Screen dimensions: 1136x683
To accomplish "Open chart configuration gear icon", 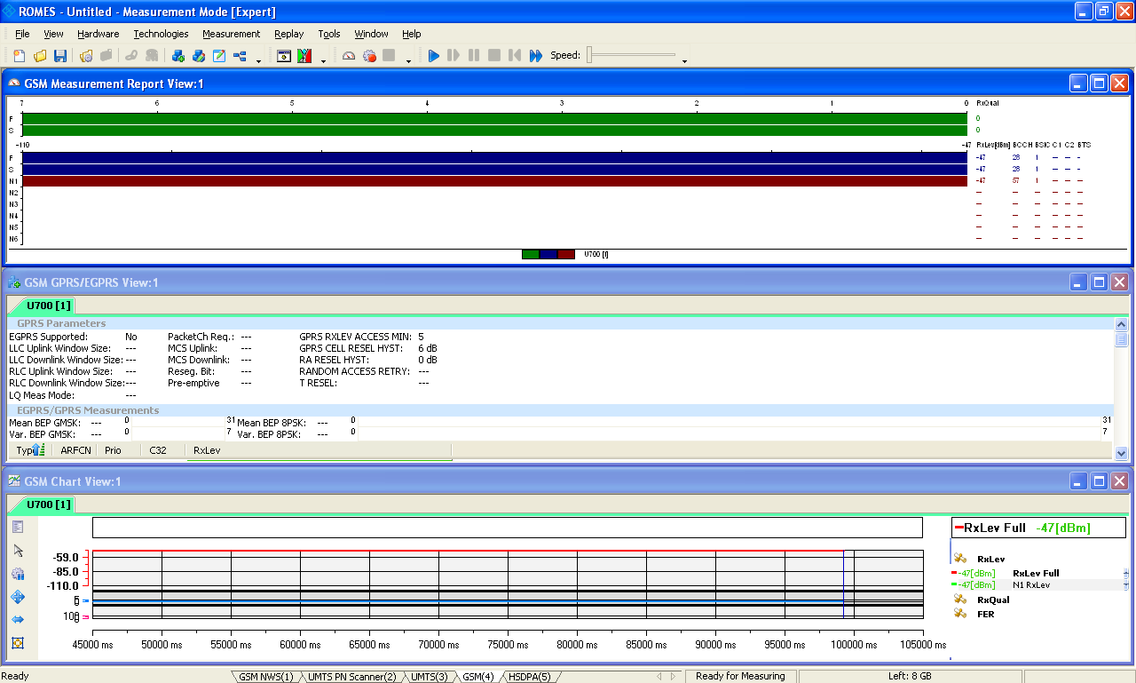I will 18,574.
